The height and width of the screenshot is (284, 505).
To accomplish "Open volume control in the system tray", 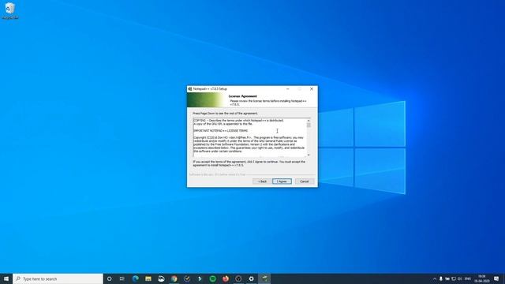I will pyautogui.click(x=460, y=278).
